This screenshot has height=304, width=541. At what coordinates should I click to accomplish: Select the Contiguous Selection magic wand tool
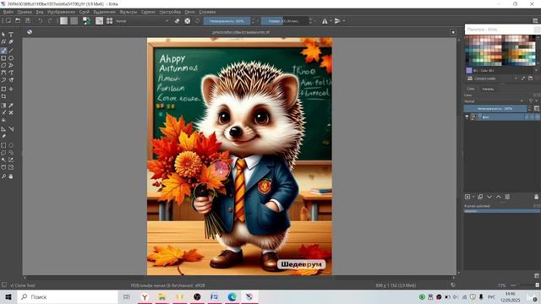pos(3,160)
